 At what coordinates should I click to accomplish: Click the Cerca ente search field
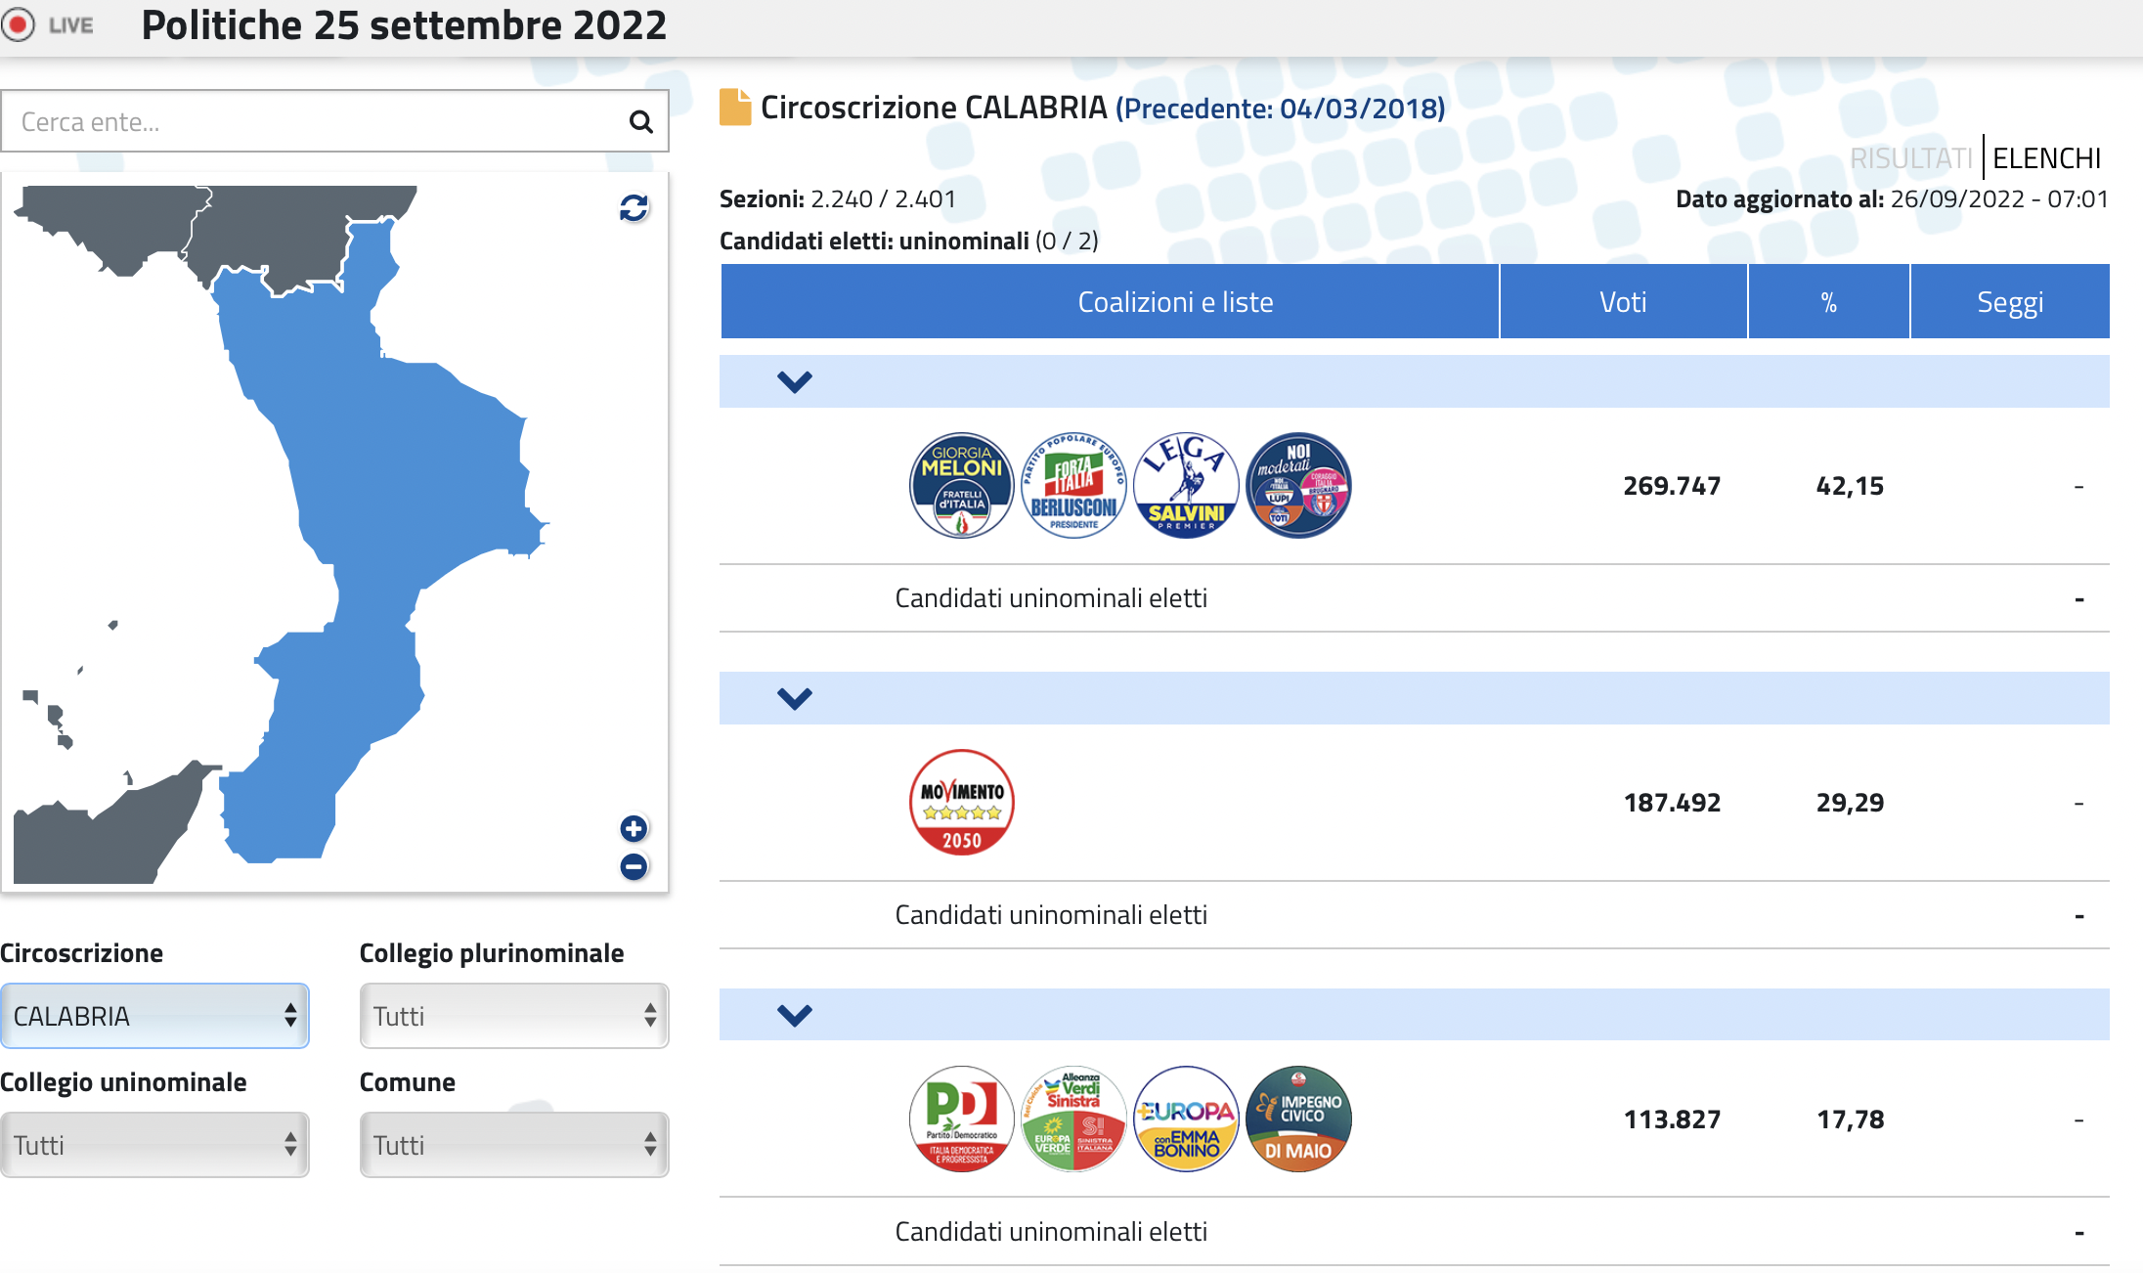(x=334, y=121)
